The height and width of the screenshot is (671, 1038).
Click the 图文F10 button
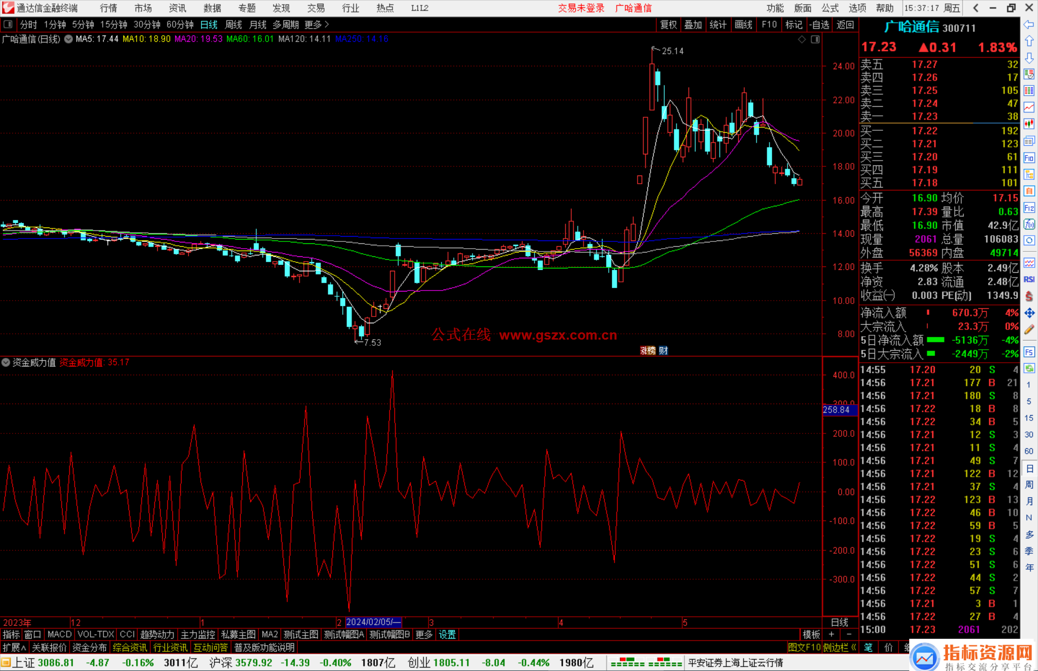pos(804,647)
